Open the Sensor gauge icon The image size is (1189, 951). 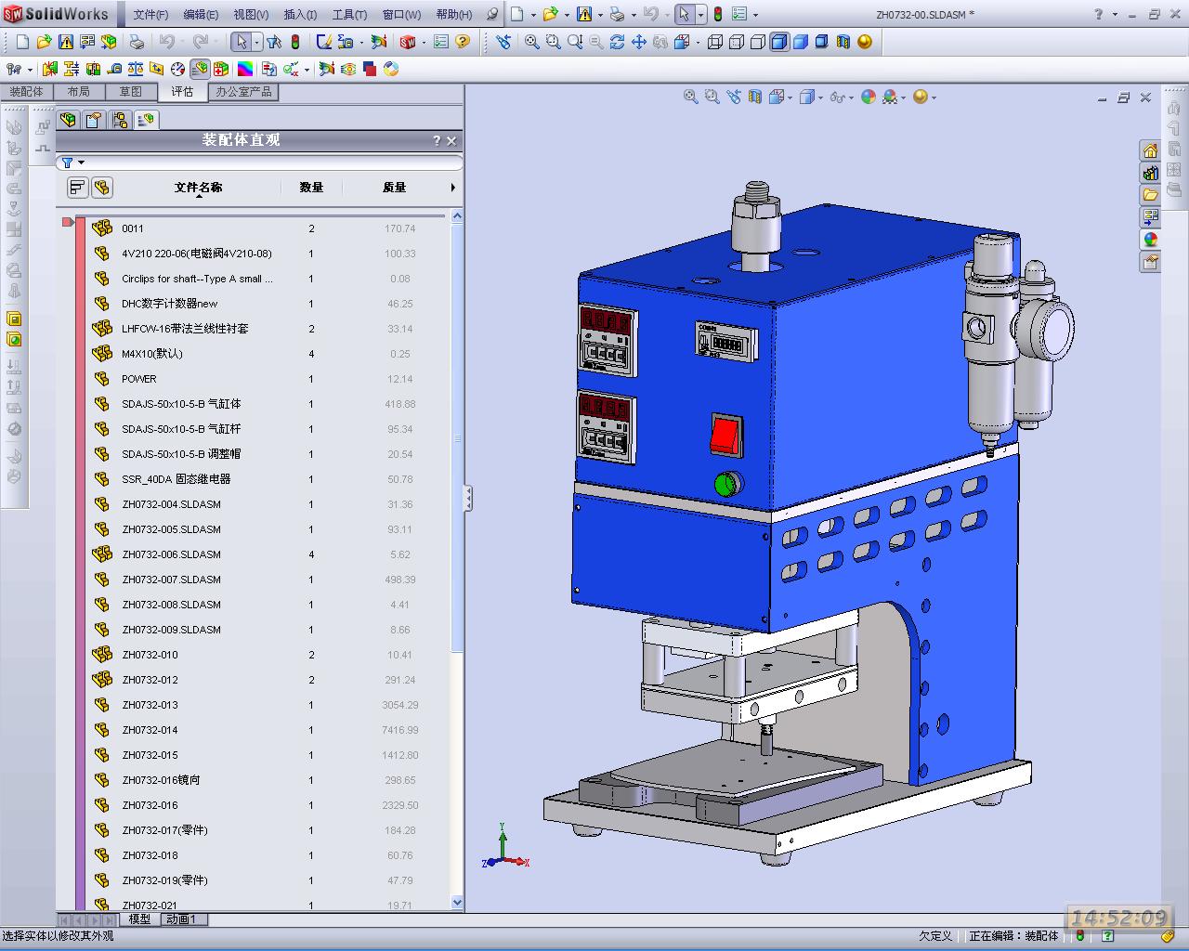[177, 69]
